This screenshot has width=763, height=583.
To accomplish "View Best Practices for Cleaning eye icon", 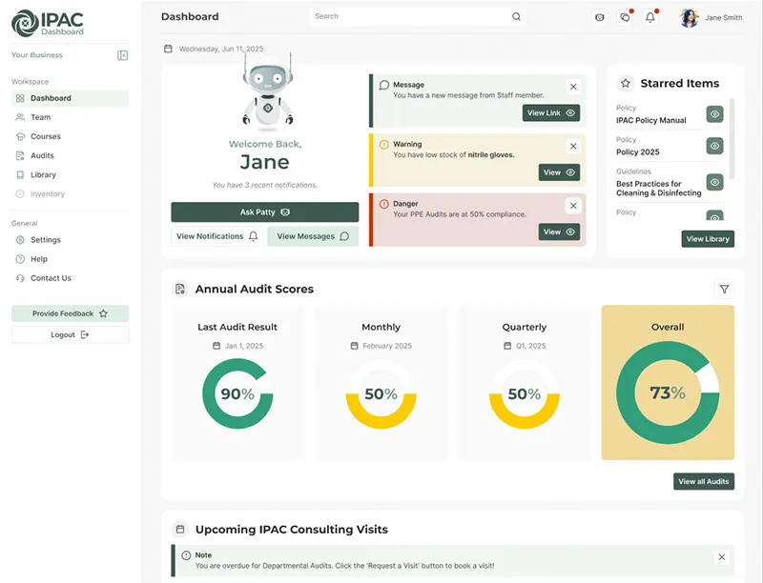I will tap(714, 182).
